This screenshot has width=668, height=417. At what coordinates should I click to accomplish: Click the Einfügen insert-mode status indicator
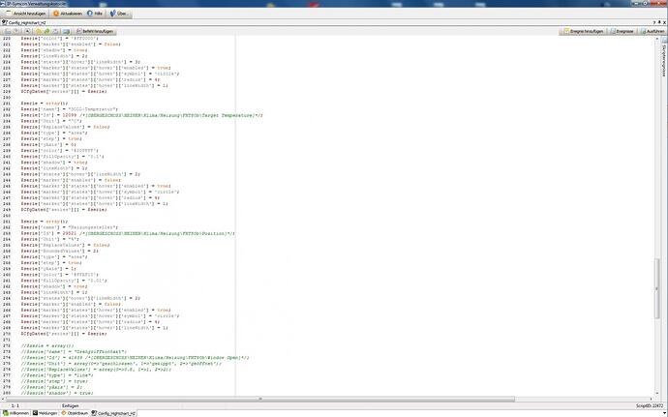click(71, 406)
